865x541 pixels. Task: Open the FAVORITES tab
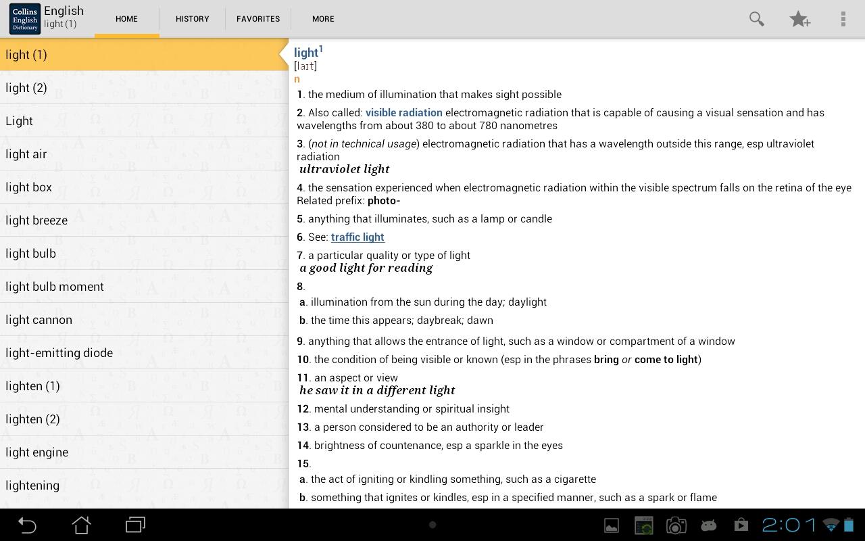(x=258, y=19)
